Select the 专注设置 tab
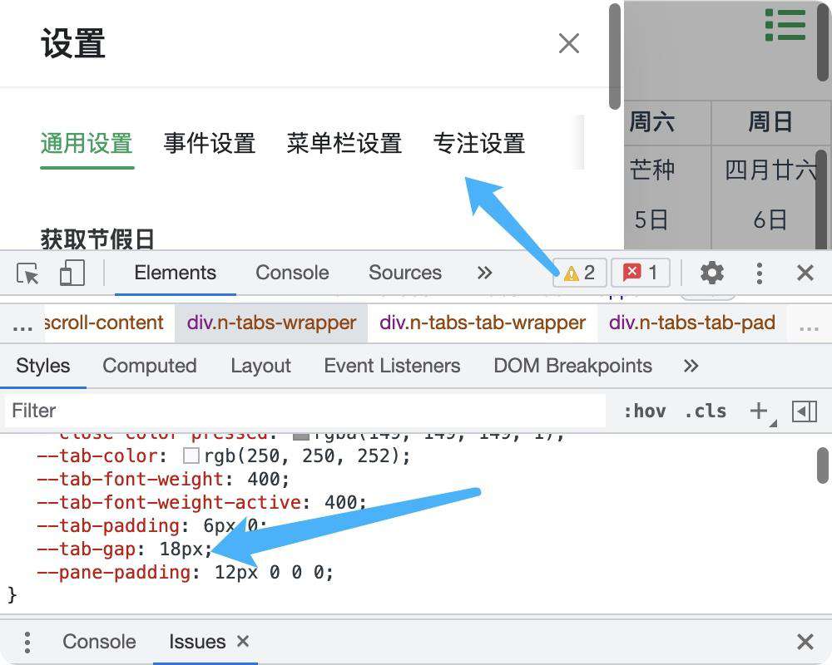 coord(479,144)
